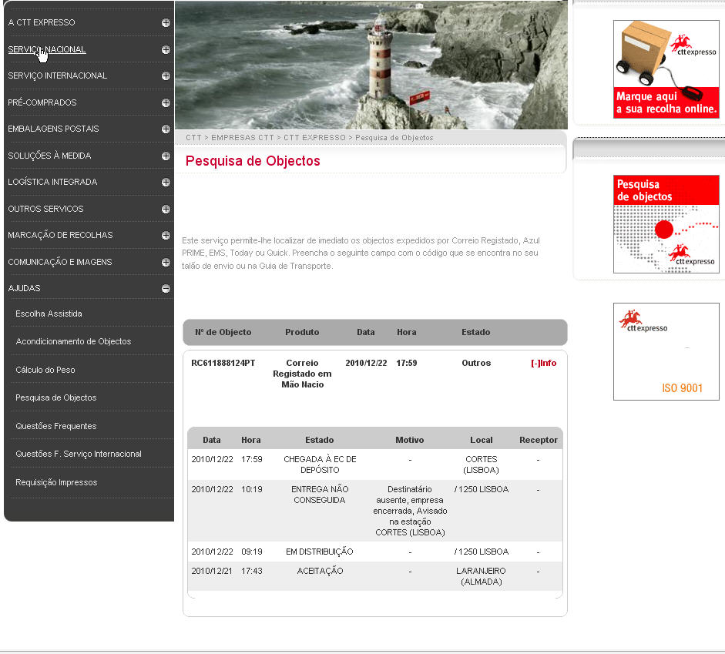
Task: Click the CTT breadcrumb link
Action: coord(193,138)
